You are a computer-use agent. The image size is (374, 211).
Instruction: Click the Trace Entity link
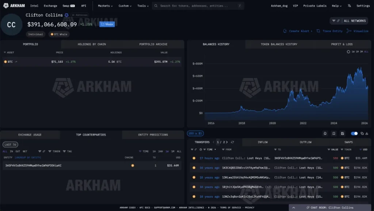(330, 31)
